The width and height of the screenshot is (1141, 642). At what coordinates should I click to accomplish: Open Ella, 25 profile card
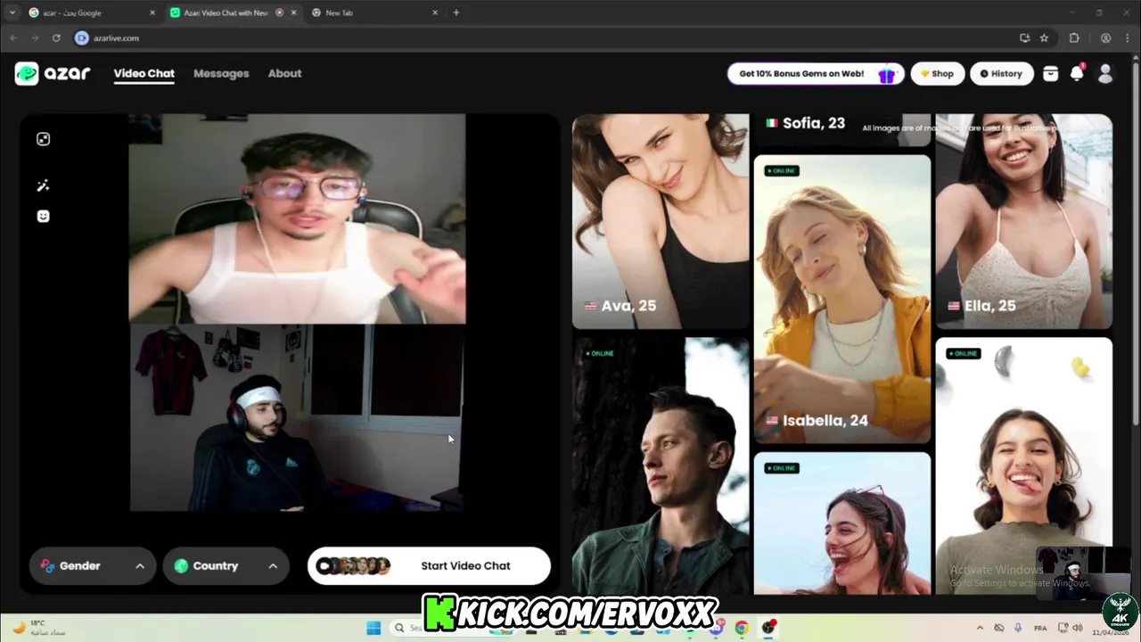point(1023,221)
